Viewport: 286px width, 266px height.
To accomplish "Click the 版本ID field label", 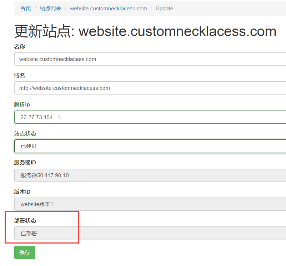I will click(22, 192).
